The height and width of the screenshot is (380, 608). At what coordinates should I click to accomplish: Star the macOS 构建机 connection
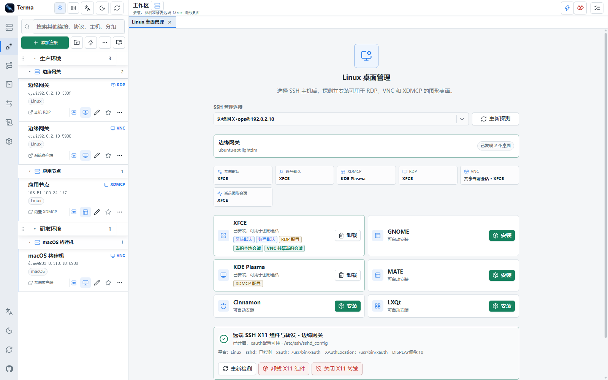[108, 283]
